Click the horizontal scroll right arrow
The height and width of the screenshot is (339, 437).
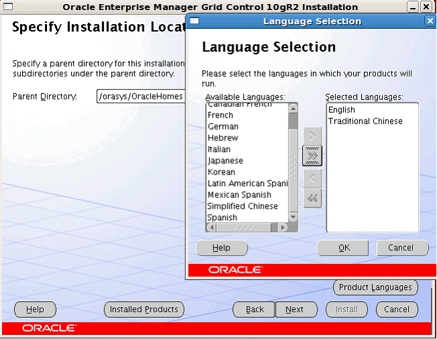point(283,227)
